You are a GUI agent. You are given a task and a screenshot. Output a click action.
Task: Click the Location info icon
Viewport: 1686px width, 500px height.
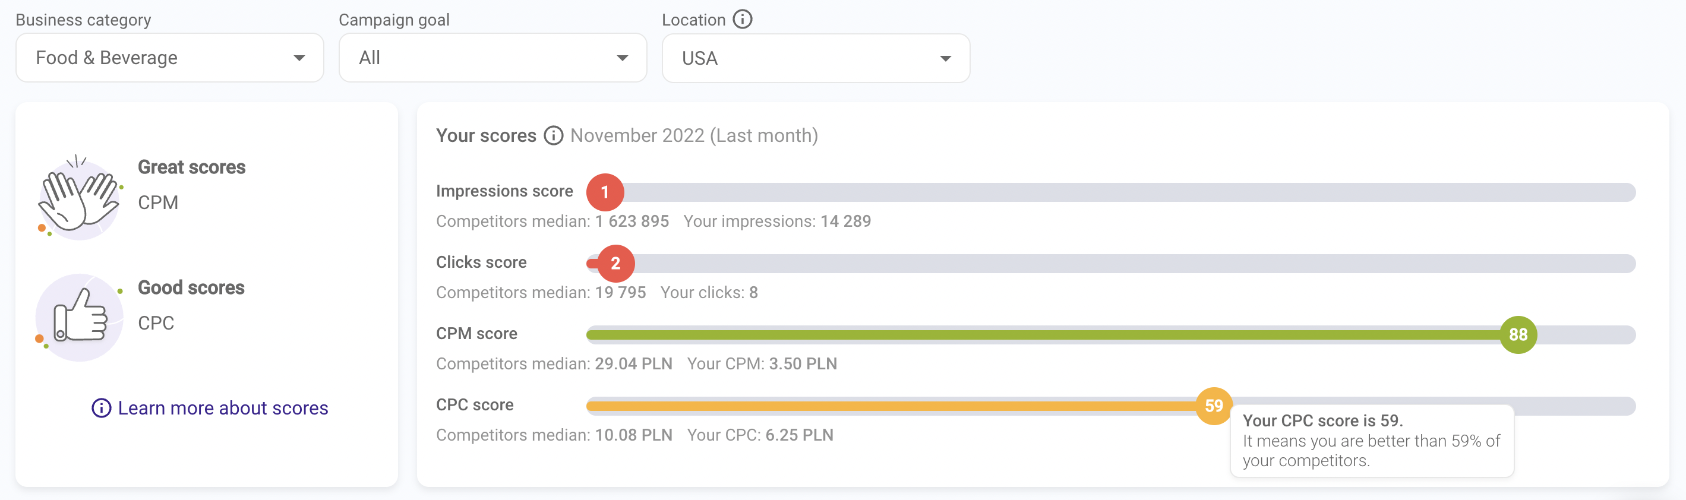741,20
